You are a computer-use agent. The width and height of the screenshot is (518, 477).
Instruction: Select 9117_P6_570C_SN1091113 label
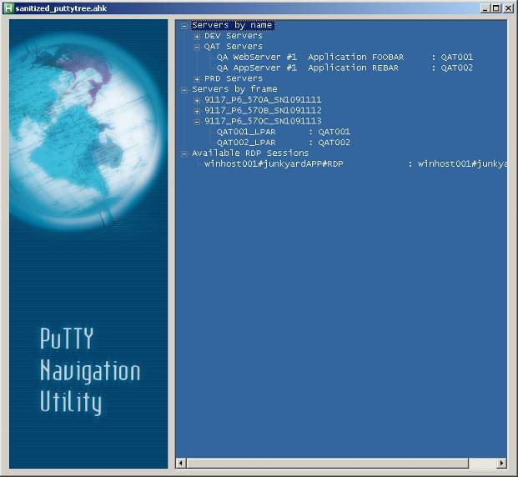(263, 121)
